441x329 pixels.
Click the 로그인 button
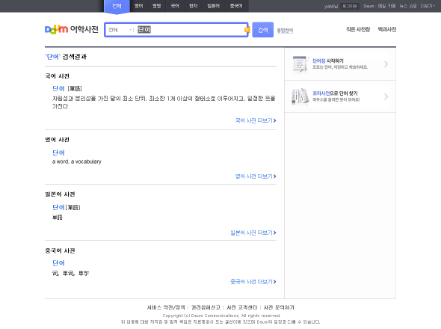tap(350, 6)
